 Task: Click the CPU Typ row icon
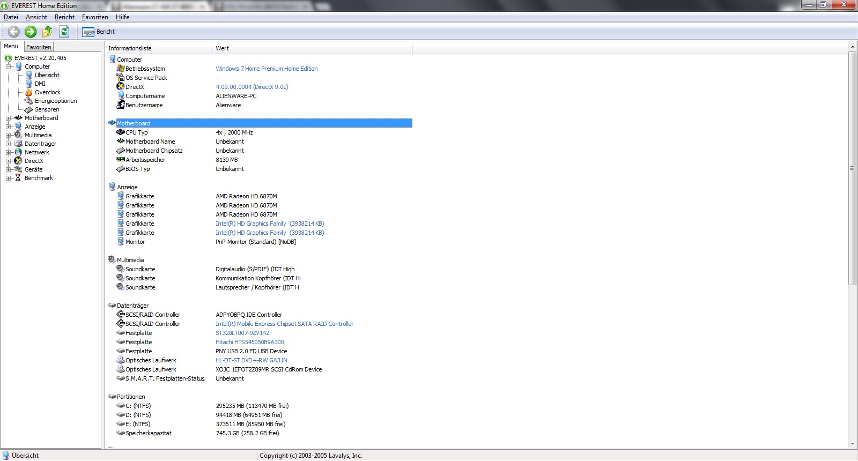121,132
